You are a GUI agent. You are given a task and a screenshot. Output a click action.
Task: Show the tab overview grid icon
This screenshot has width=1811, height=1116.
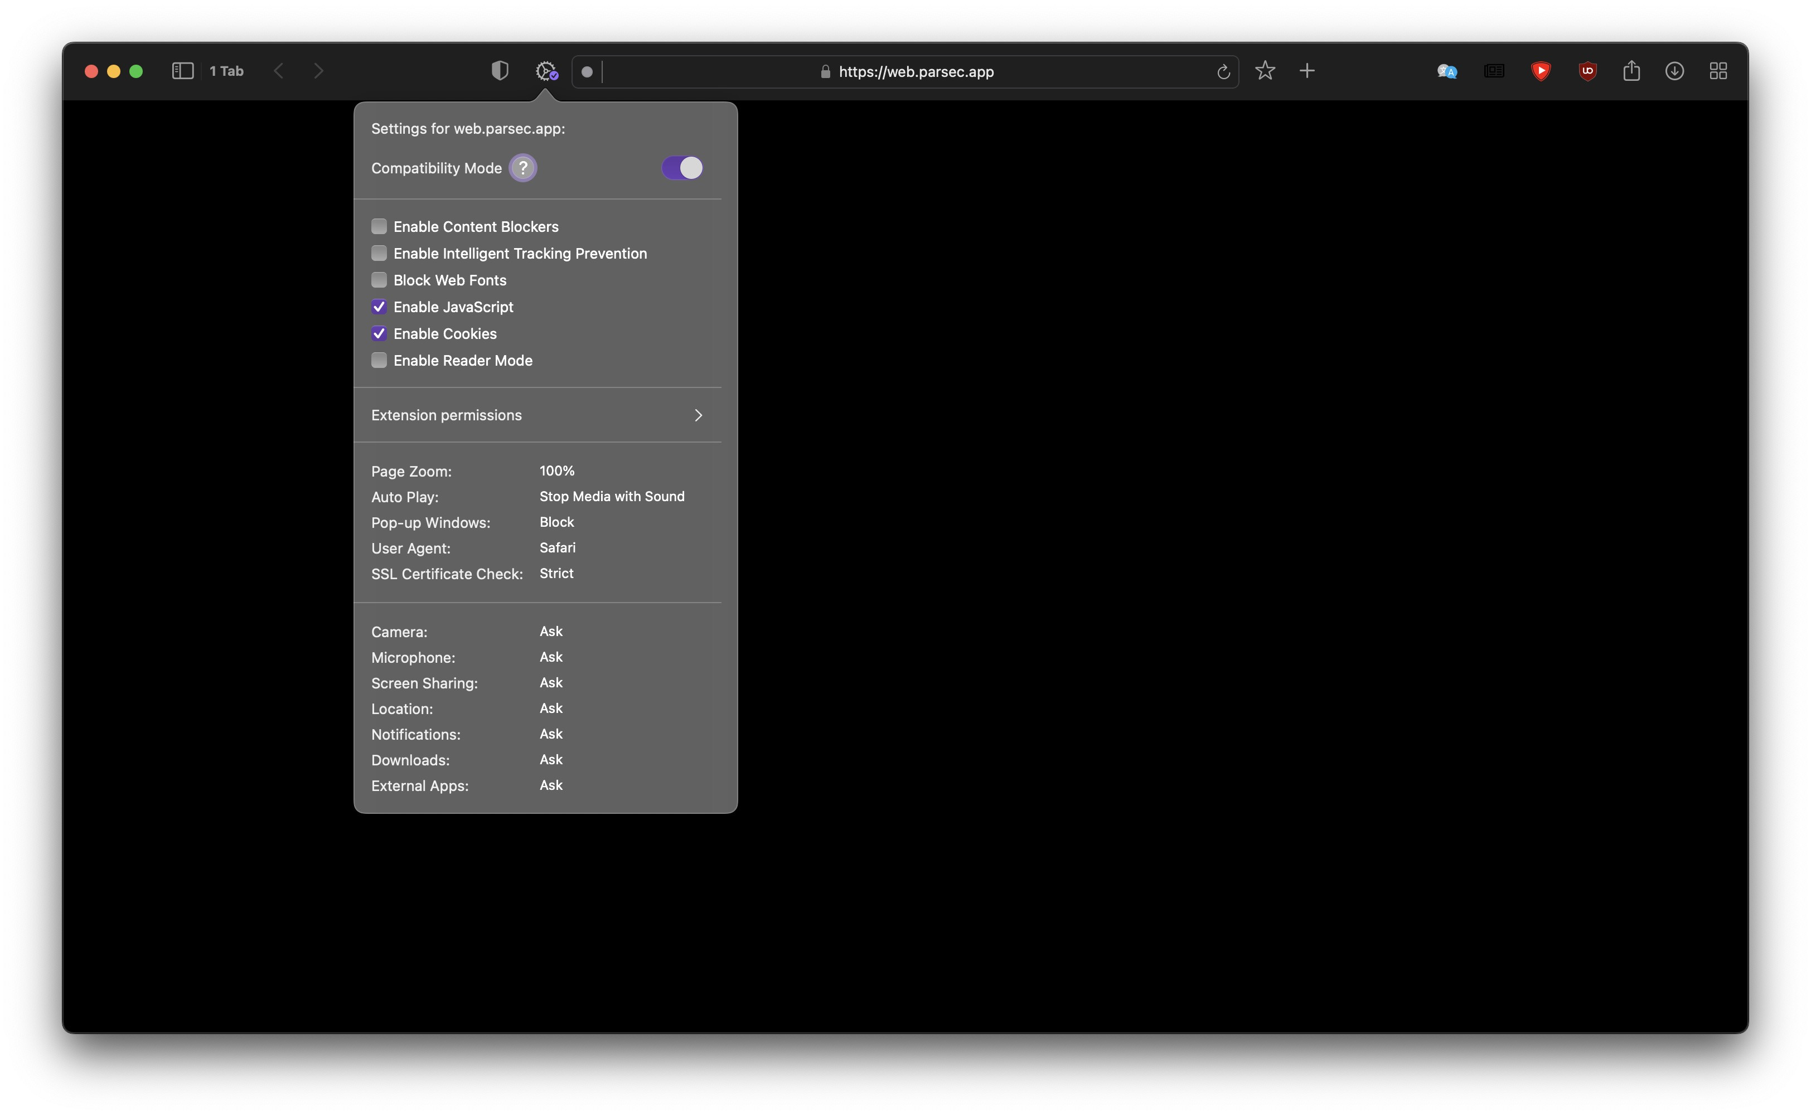coord(1718,71)
